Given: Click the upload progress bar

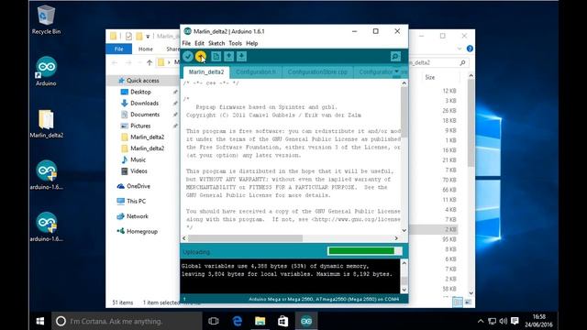Looking at the screenshot, I should pyautogui.click(x=364, y=251).
